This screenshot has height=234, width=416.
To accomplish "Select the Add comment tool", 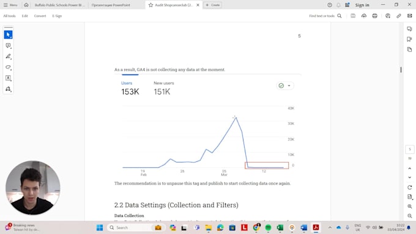I will tap(8, 46).
